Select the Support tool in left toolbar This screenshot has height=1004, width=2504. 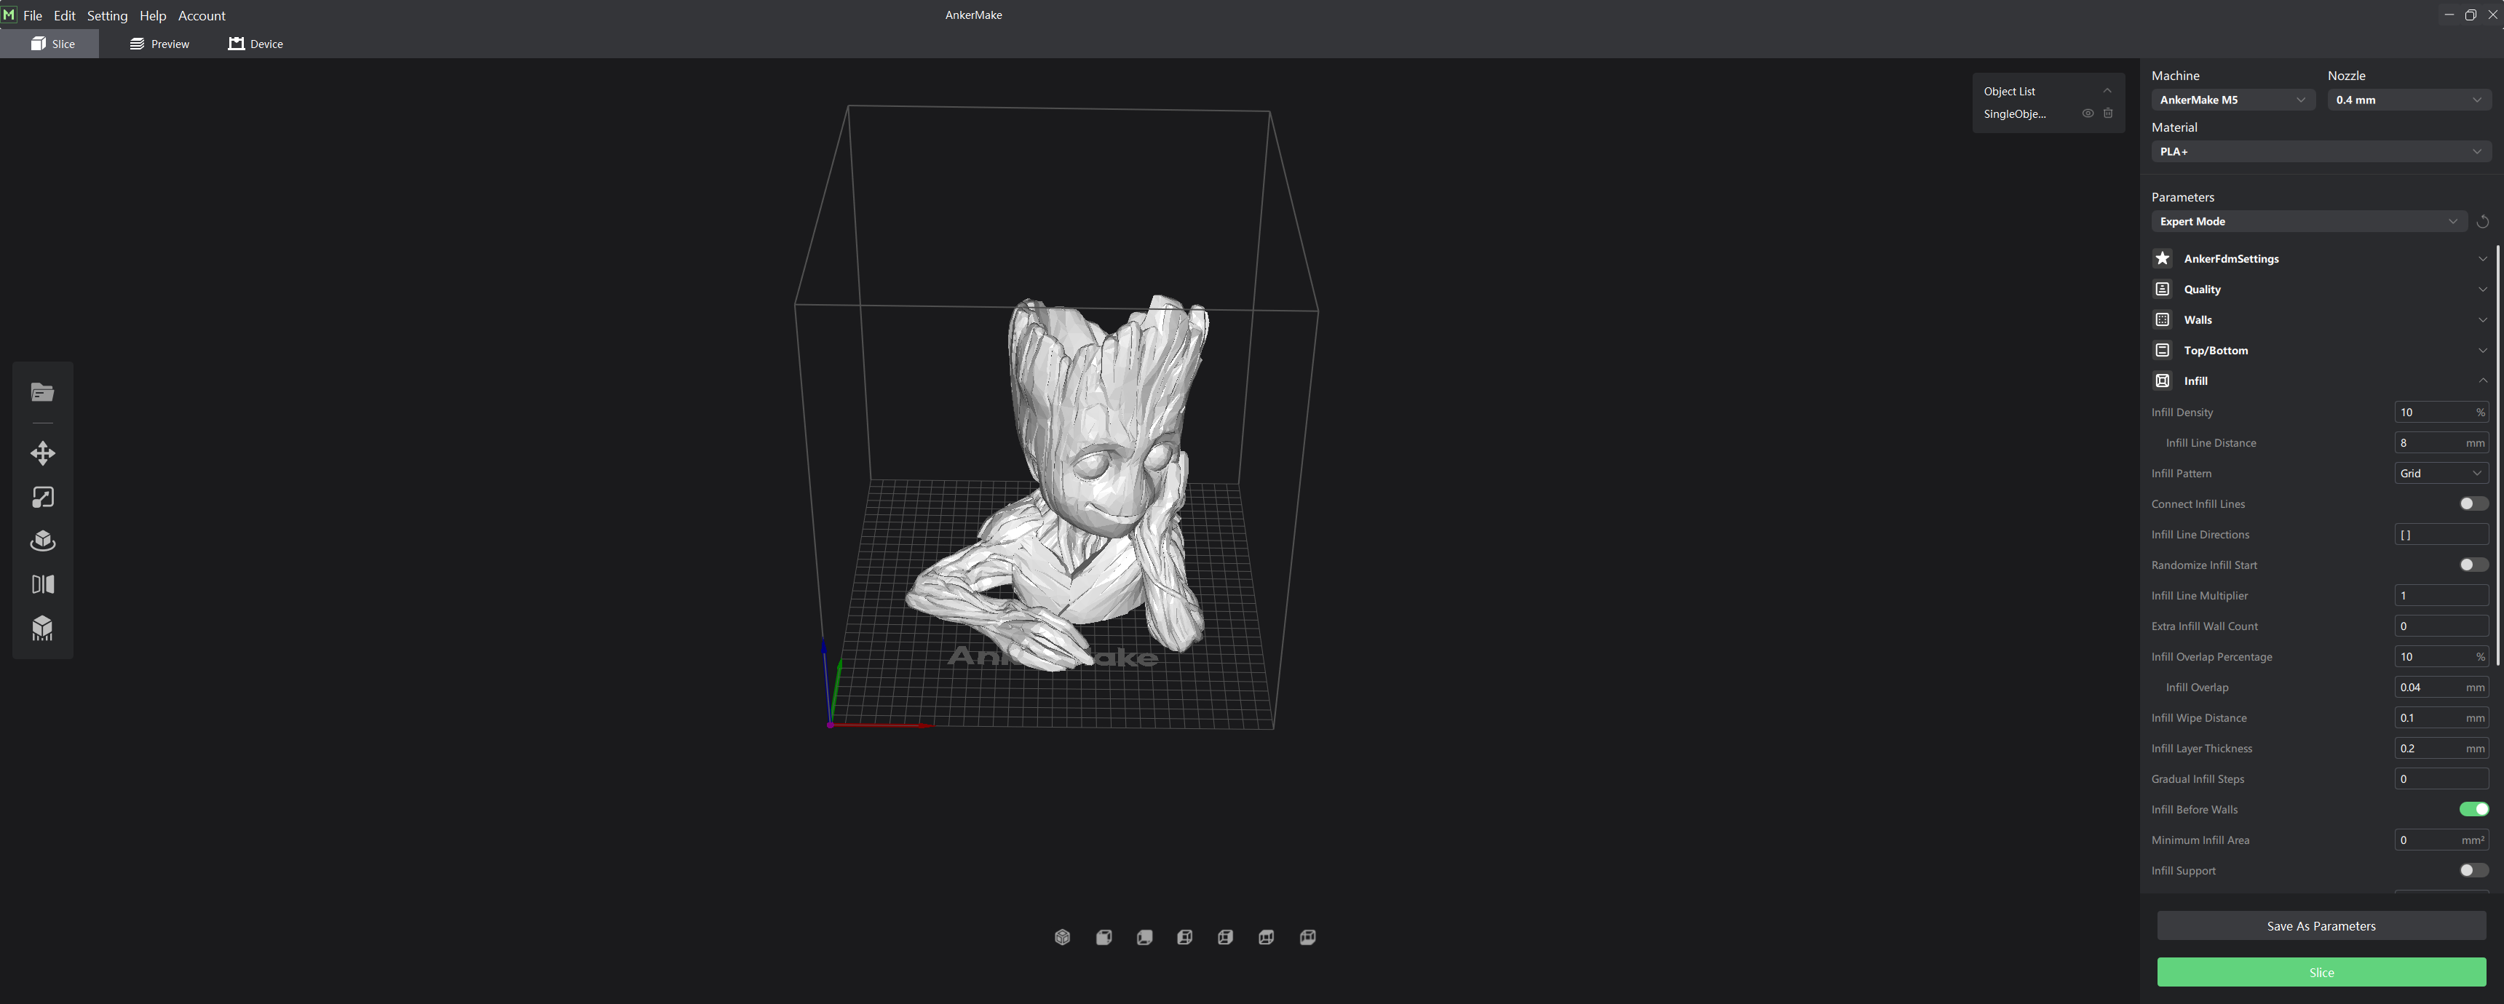coord(43,628)
